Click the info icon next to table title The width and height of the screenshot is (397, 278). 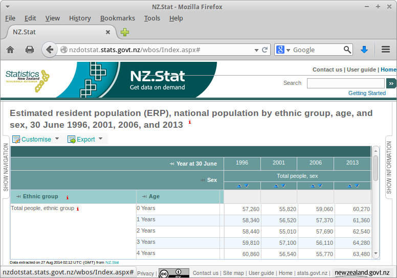[x=190, y=122]
